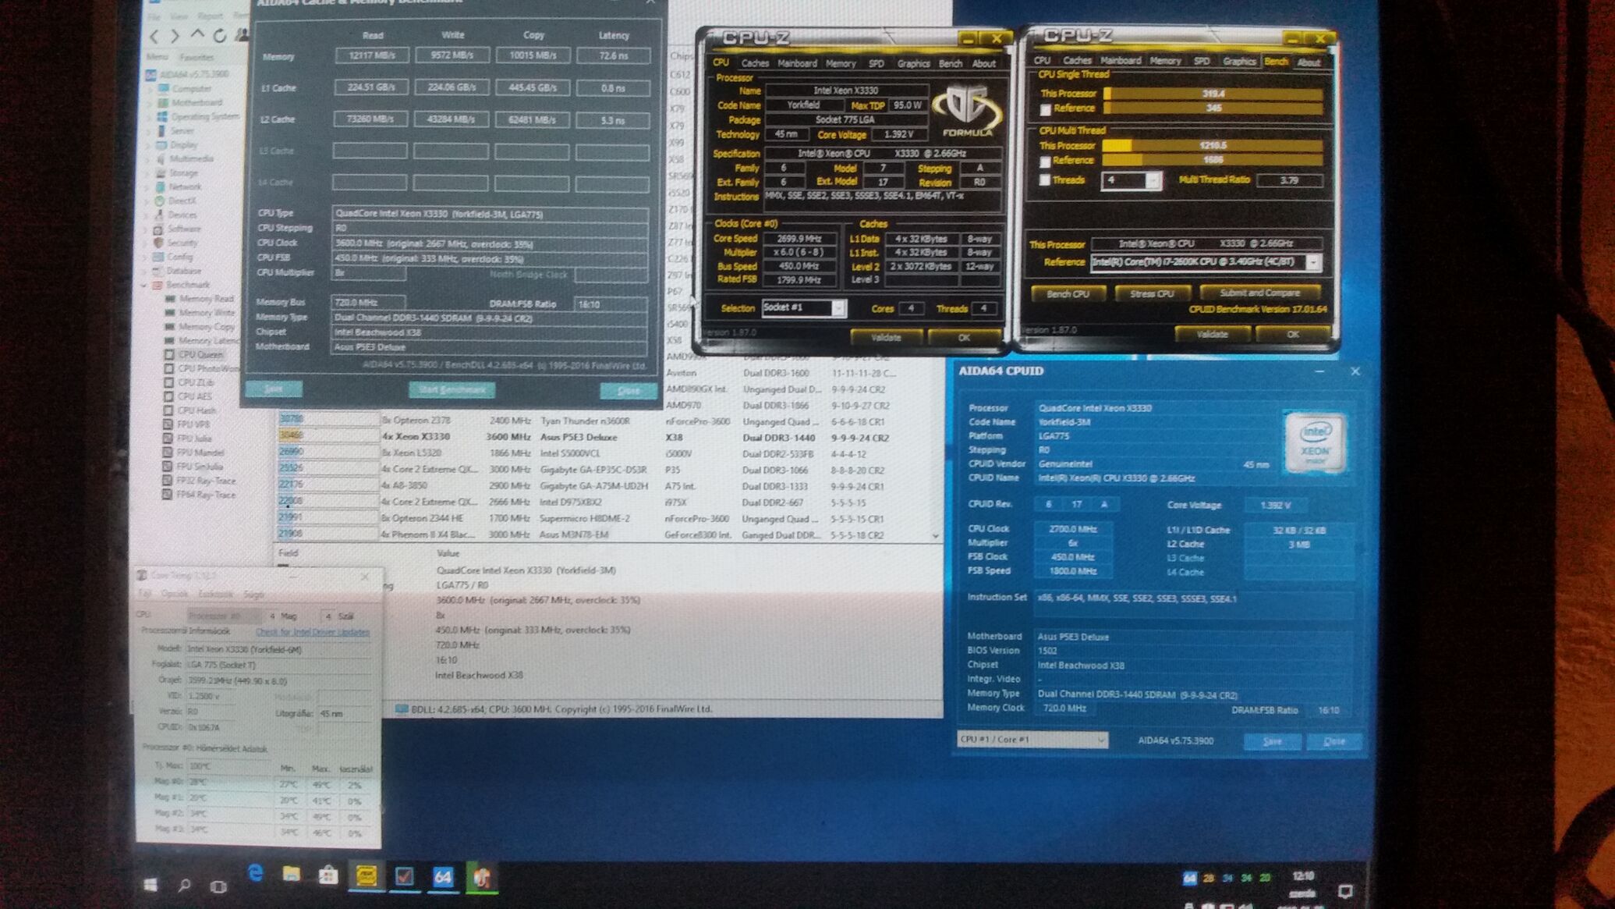Image resolution: width=1615 pixels, height=909 pixels.
Task: Open Caches tab in left CPU-Z window
Action: click(x=755, y=63)
